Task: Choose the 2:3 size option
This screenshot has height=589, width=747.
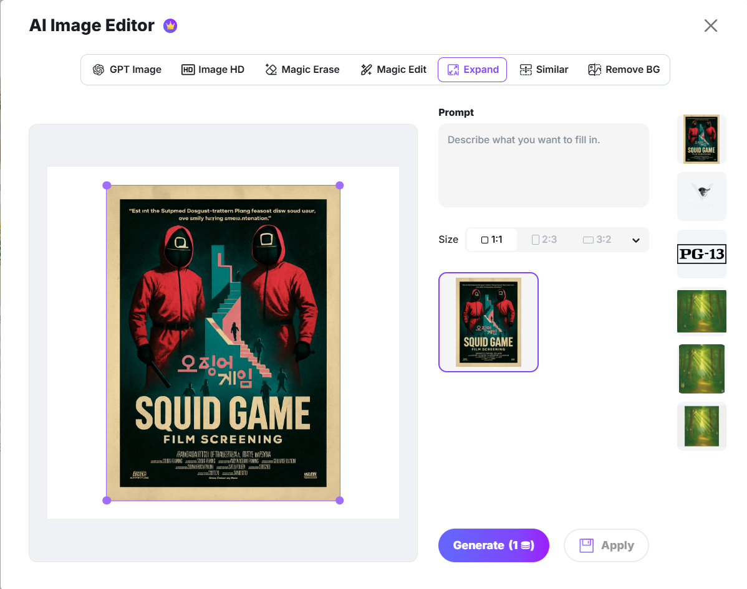Action: (544, 240)
